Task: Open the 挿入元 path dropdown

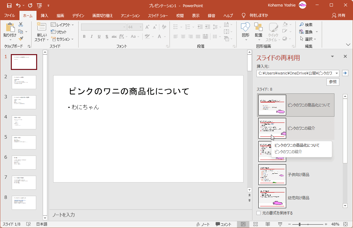Action: 337,73
